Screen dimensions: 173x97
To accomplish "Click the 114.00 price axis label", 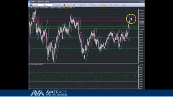I will point(142,11).
